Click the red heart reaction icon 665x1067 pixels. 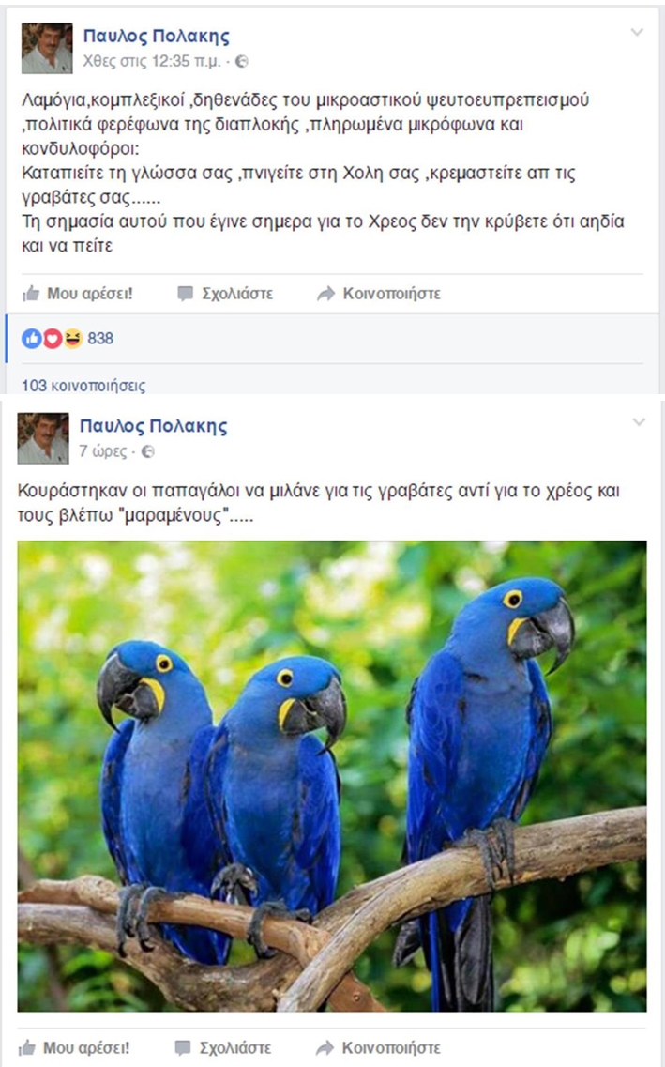pyautogui.click(x=53, y=338)
